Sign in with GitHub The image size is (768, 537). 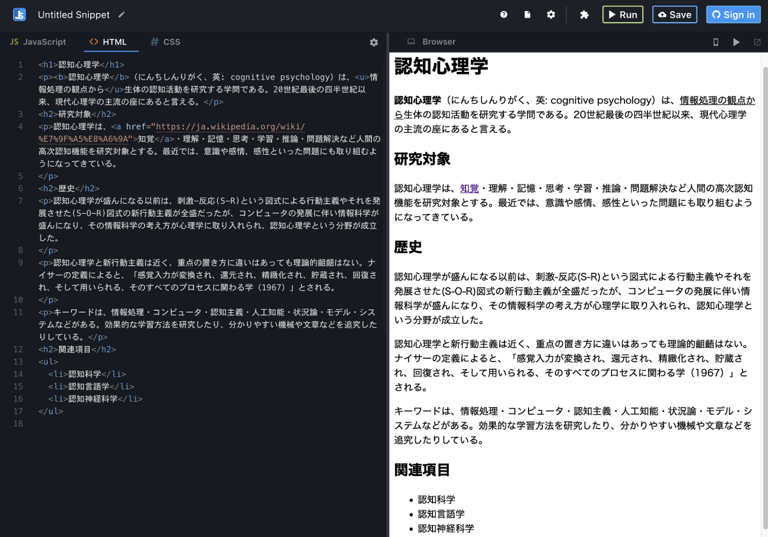click(733, 14)
